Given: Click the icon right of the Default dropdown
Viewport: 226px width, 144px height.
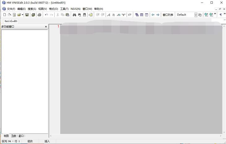Looking at the screenshot, I should (x=200, y=15).
